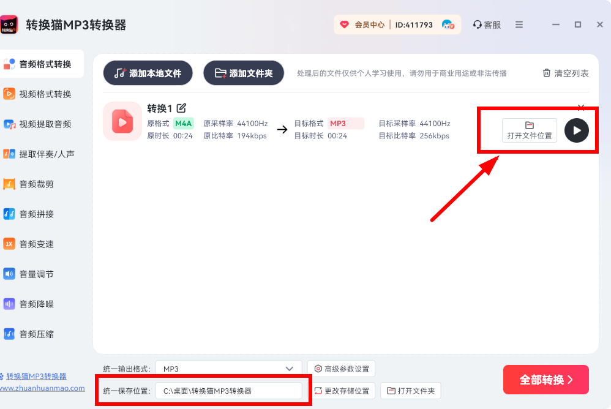The height and width of the screenshot is (409, 611).
Task: Click the ID:411793 text
Action: click(414, 25)
